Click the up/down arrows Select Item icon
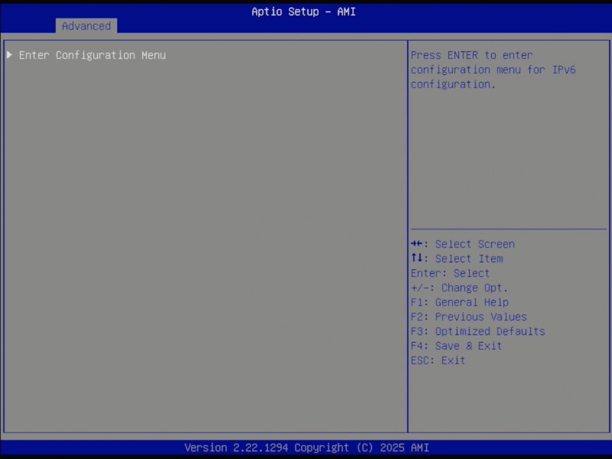The image size is (612, 459). pyautogui.click(x=419, y=258)
